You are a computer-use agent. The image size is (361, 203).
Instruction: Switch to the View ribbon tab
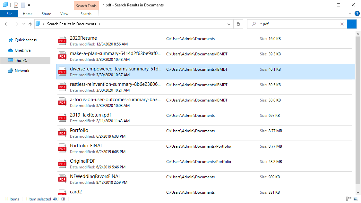(64, 14)
